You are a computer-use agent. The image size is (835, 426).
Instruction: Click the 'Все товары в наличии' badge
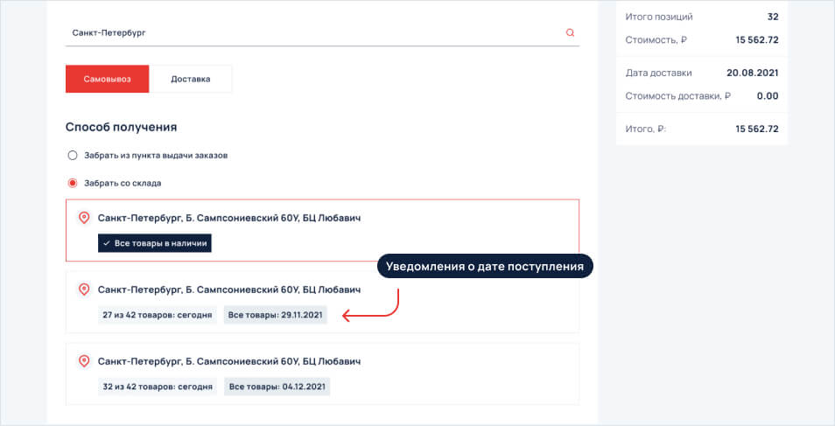155,243
